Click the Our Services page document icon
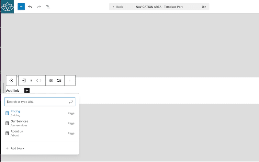Screen dimensions: 259x162 (x=7, y=123)
